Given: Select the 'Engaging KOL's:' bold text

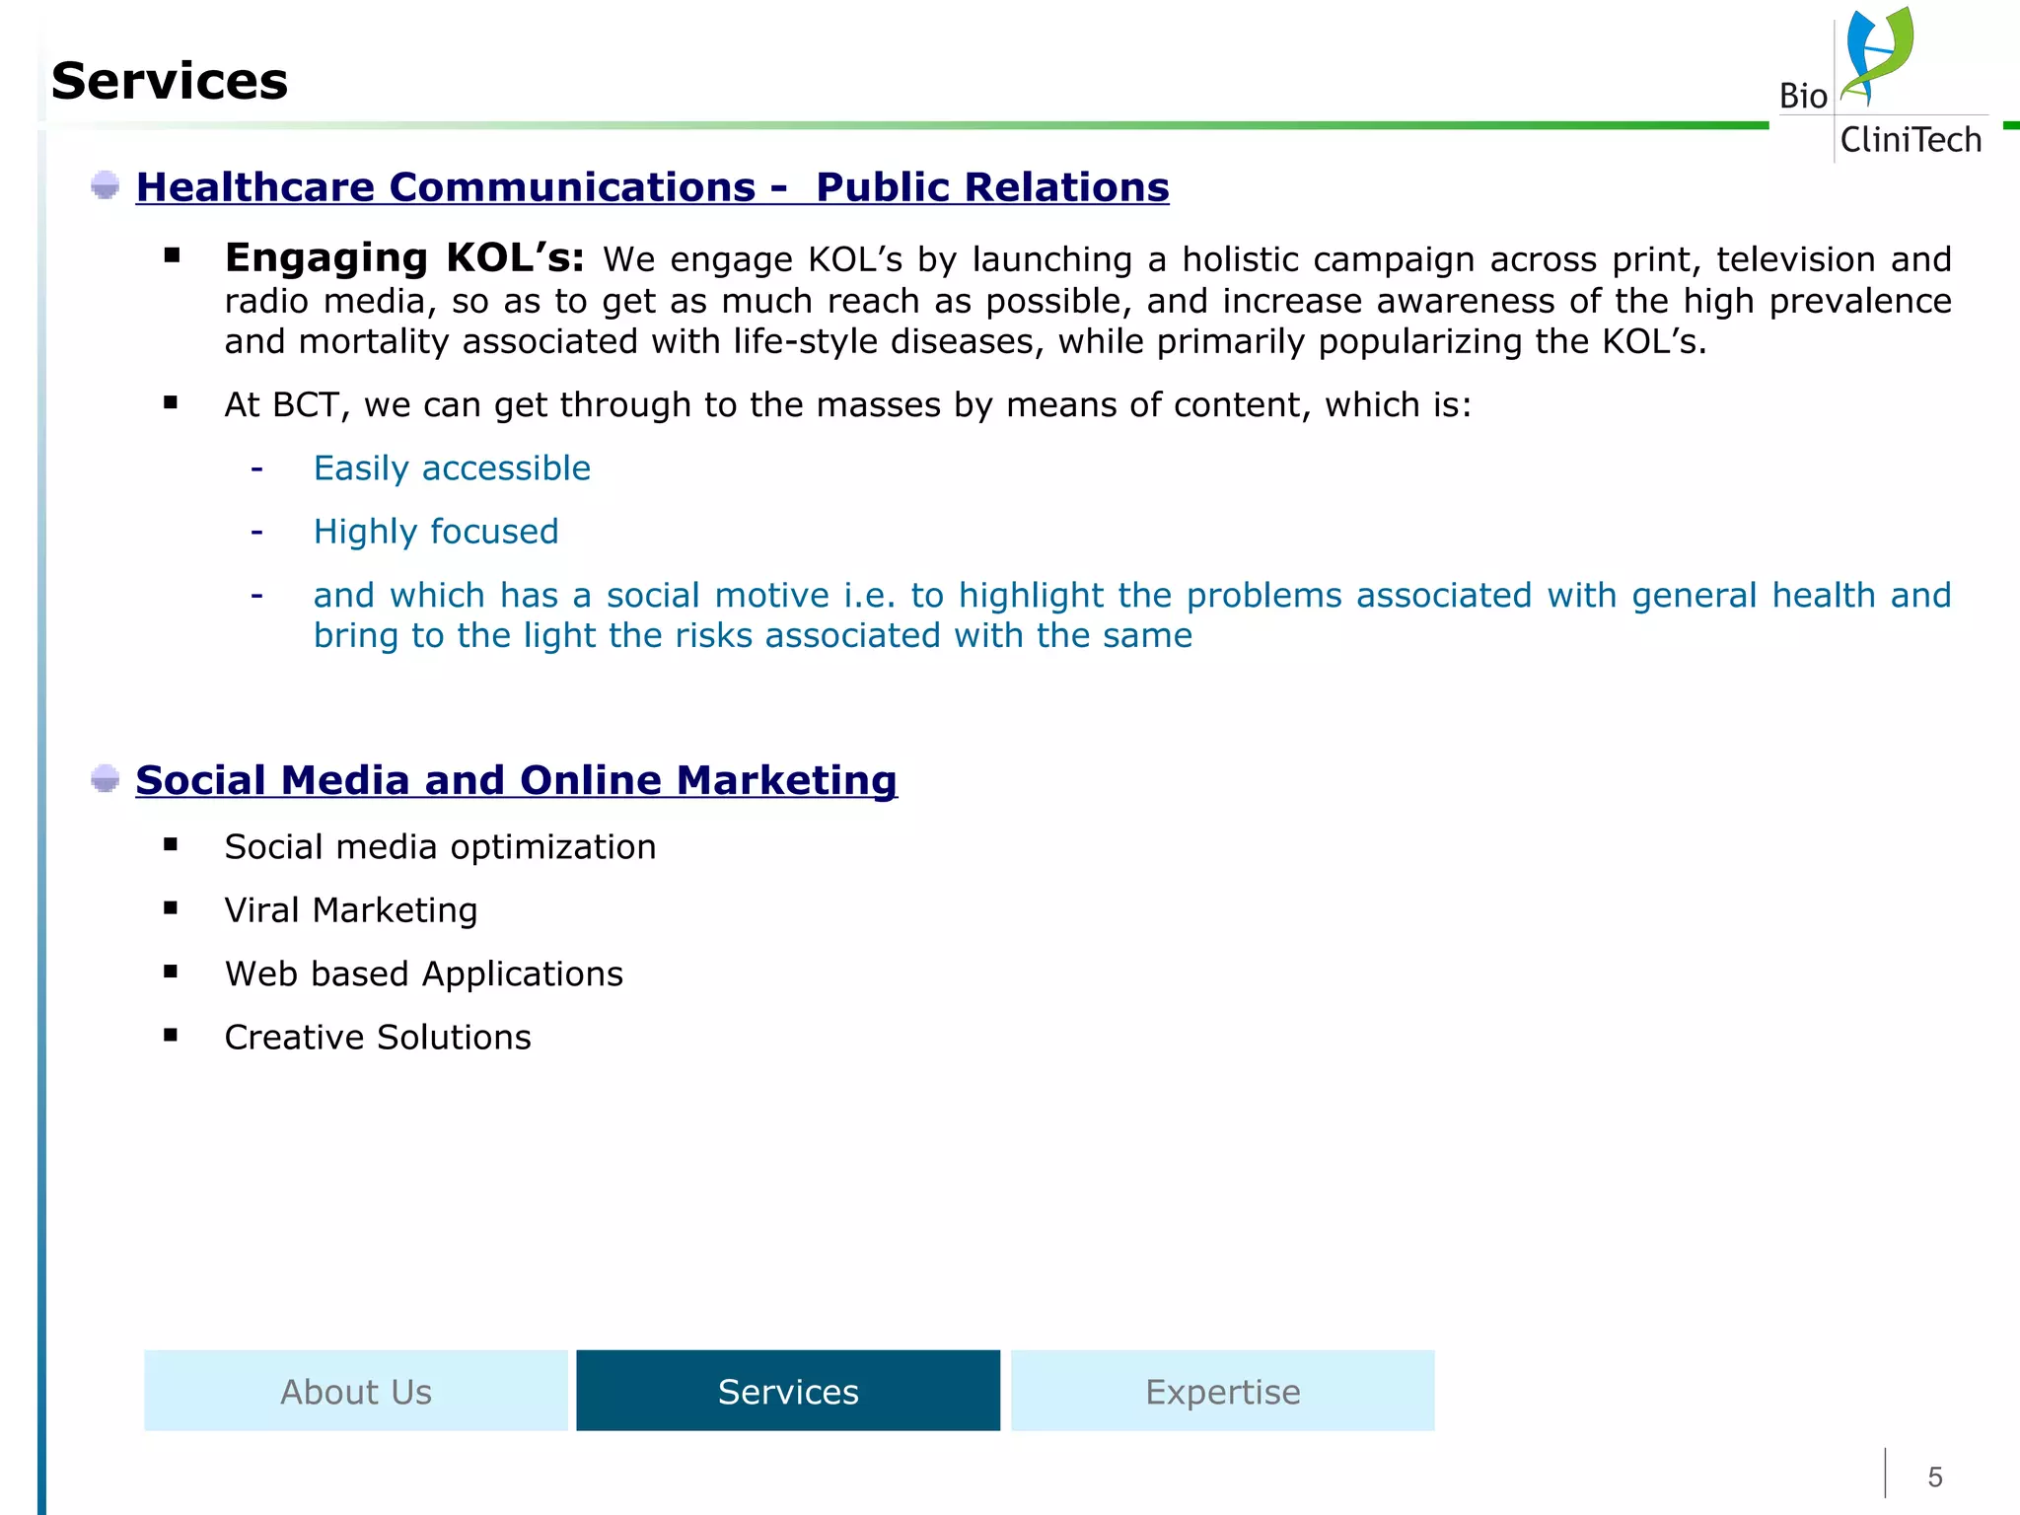Looking at the screenshot, I should (404, 257).
